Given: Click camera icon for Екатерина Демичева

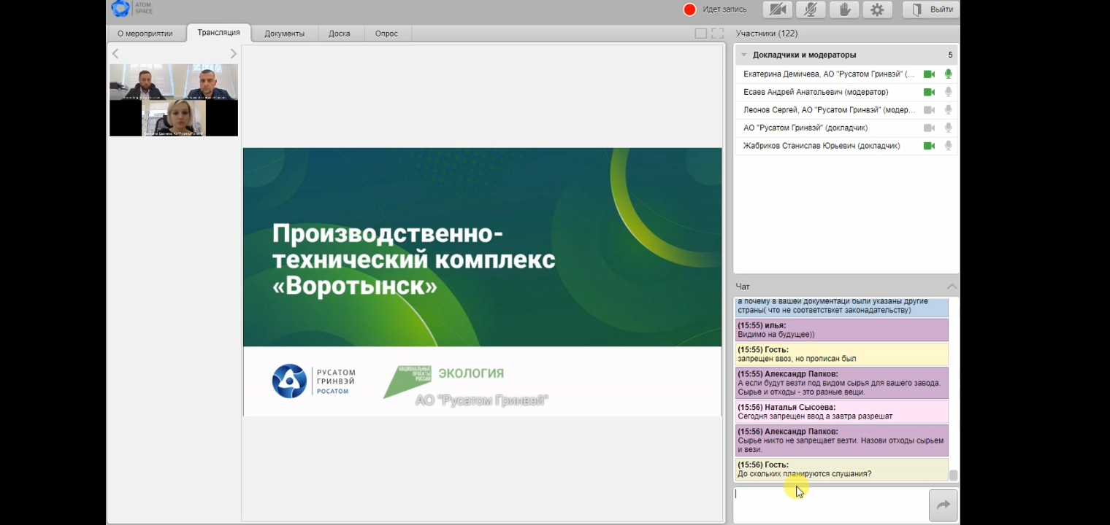Looking at the screenshot, I should point(929,74).
